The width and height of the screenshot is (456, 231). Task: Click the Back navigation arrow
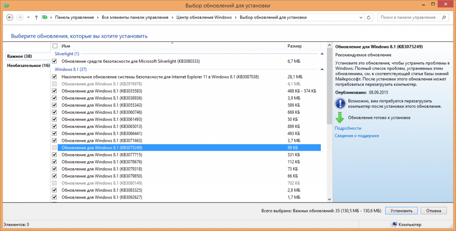(10, 18)
